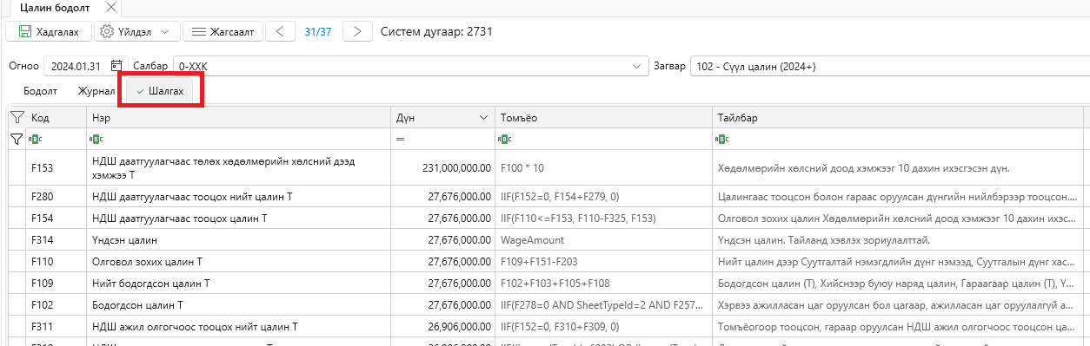
Task: Select row F153 in the grid
Action: point(548,167)
